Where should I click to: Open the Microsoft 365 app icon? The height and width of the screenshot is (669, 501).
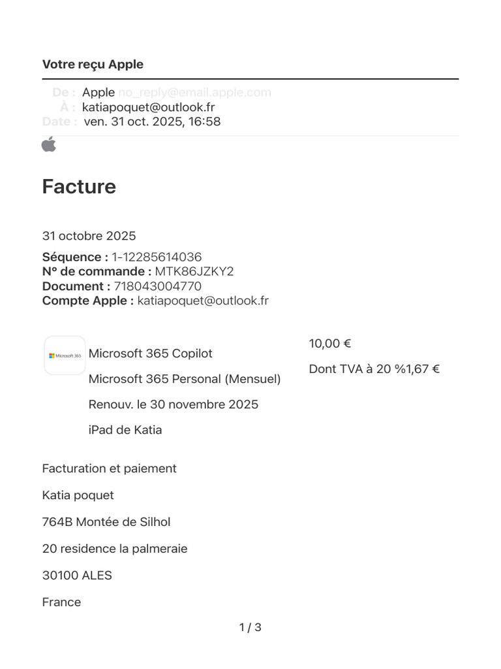[x=65, y=355]
